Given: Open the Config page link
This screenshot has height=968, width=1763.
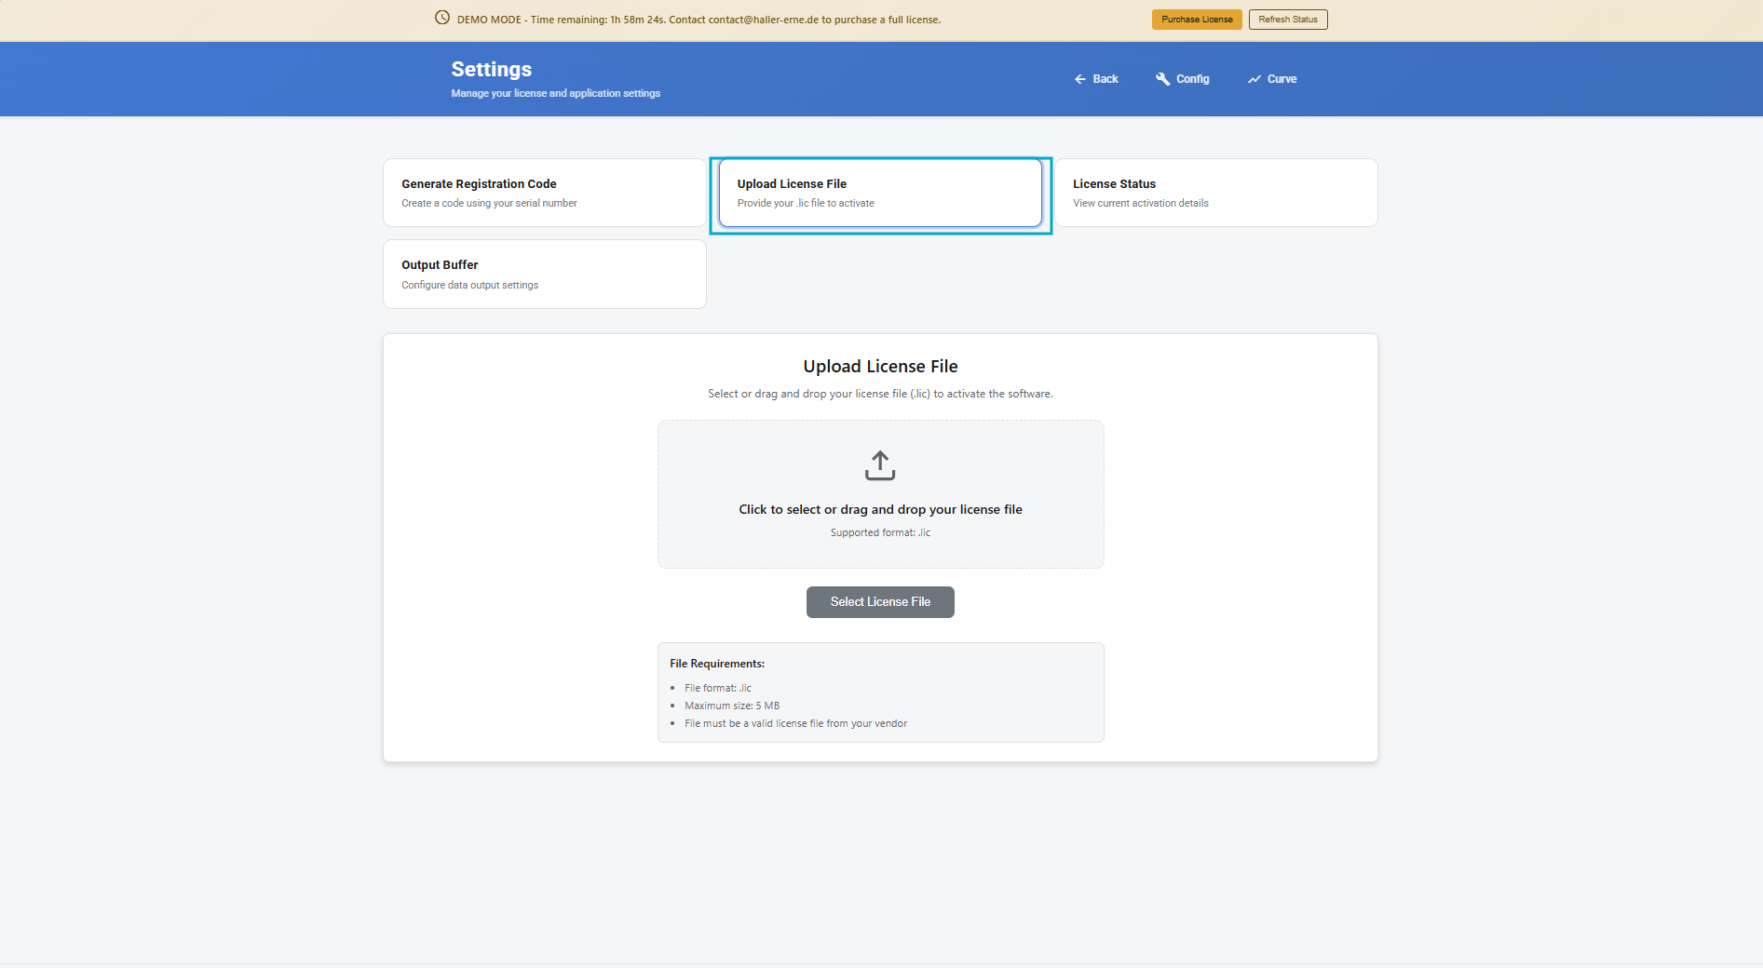Looking at the screenshot, I should [1183, 79].
